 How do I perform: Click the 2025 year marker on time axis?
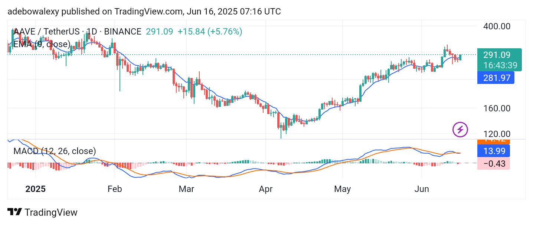[35, 189]
